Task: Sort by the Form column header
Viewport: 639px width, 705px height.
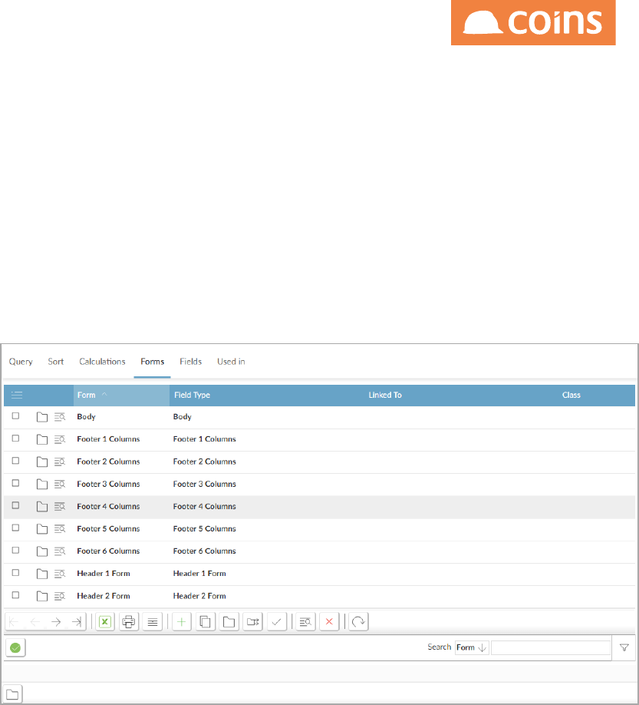Action: (121, 396)
